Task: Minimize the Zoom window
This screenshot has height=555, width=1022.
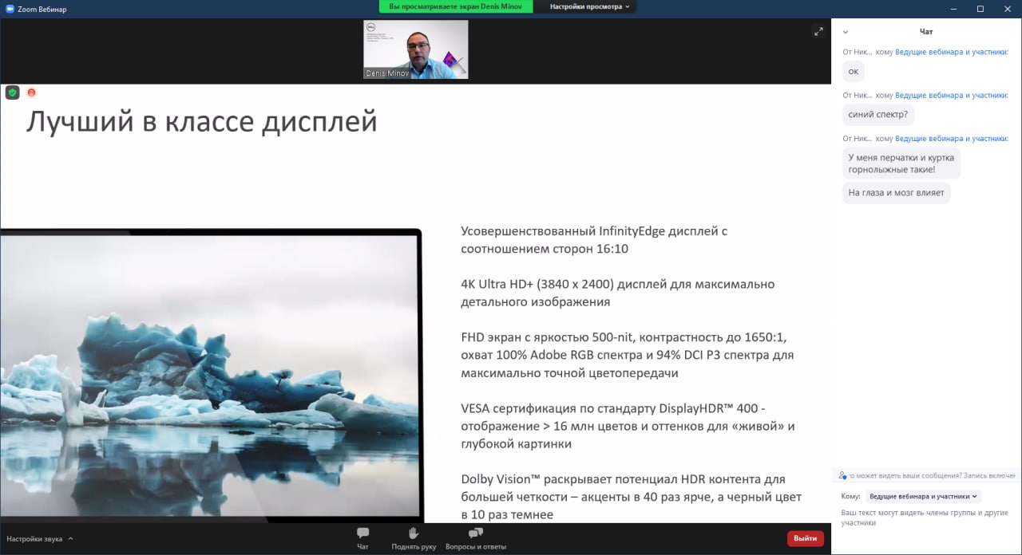Action: (x=954, y=9)
